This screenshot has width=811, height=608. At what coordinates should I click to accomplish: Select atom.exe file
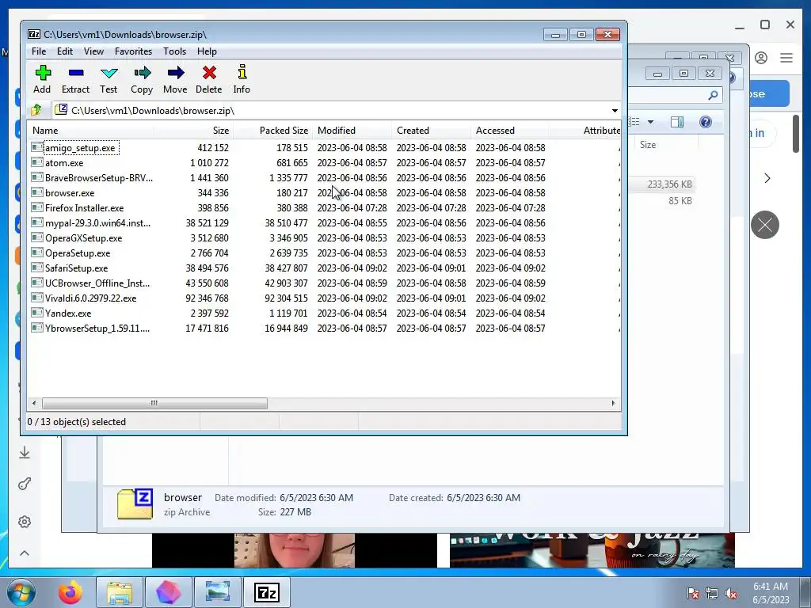[64, 163]
